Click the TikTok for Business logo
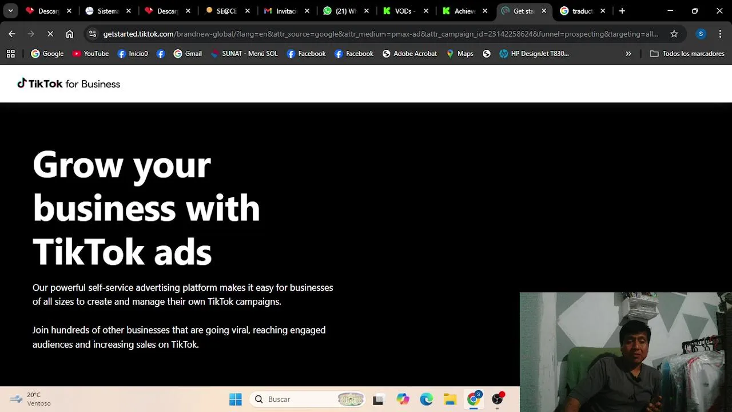 click(69, 84)
